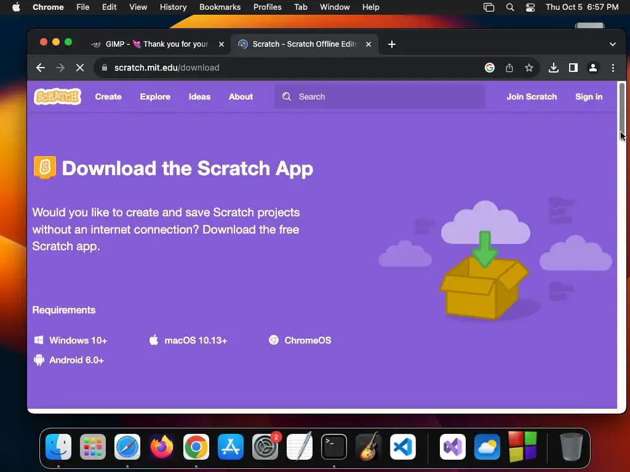
Task: Open Terminal from the Dock
Action: (334, 447)
